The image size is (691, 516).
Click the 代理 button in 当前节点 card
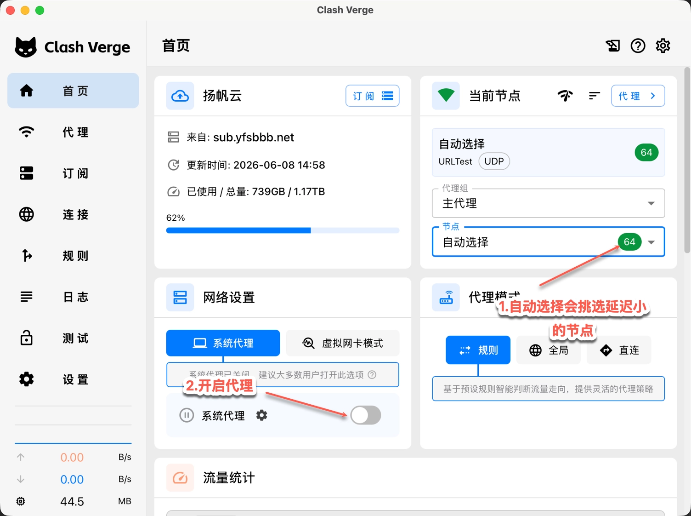638,96
